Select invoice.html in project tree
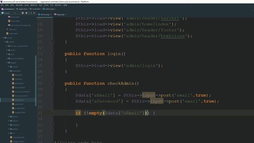This screenshot has width=254, height=143. tap(19, 87)
